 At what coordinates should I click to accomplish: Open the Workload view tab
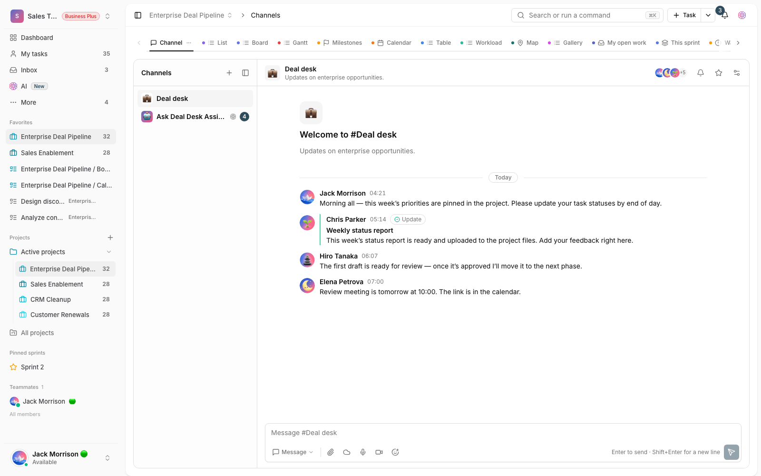481,43
